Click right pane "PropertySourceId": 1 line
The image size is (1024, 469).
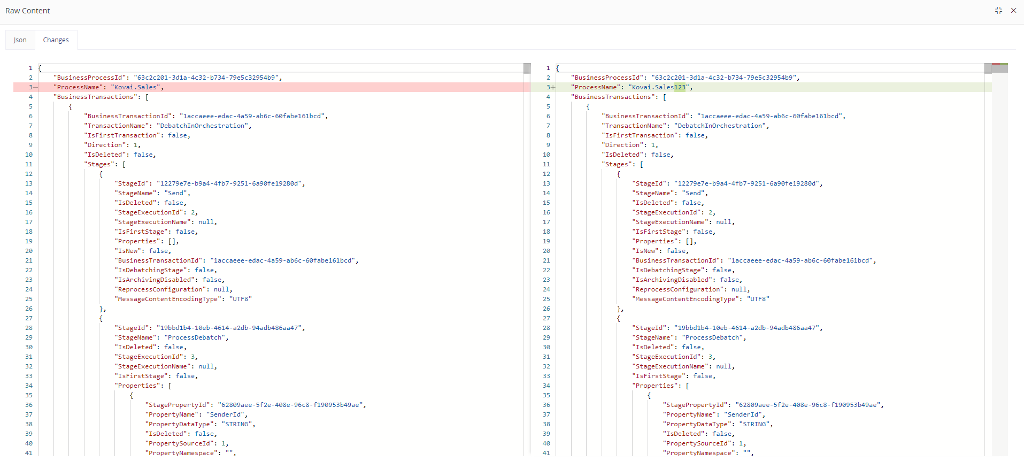(x=705, y=443)
